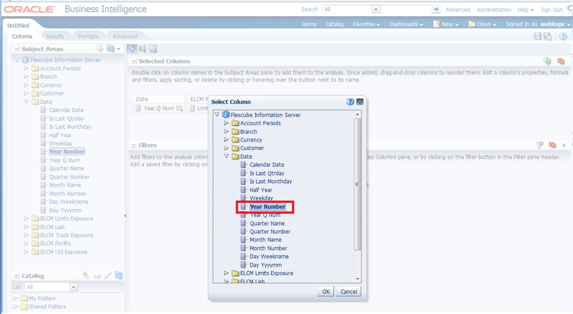The width and height of the screenshot is (573, 314).
Task: Select Calendar Date in the dialog tree
Action: tap(267, 165)
